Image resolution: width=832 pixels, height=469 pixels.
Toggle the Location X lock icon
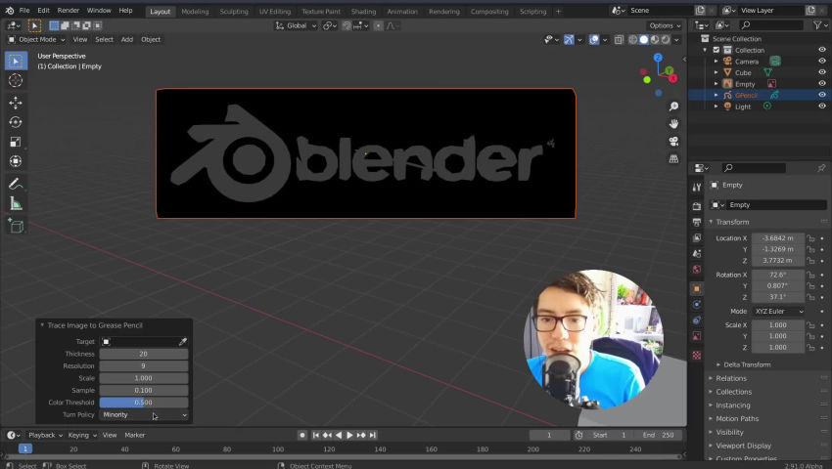coord(810,238)
